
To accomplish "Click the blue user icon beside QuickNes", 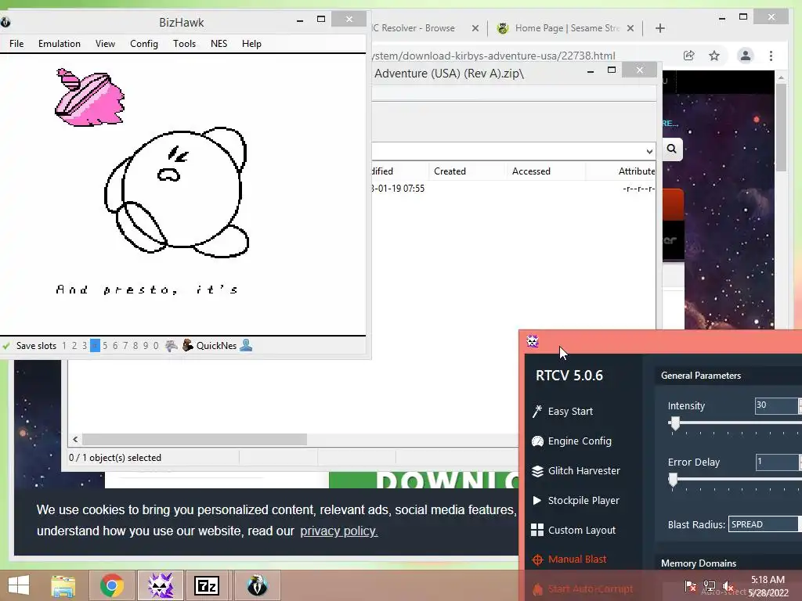I will coord(246,345).
